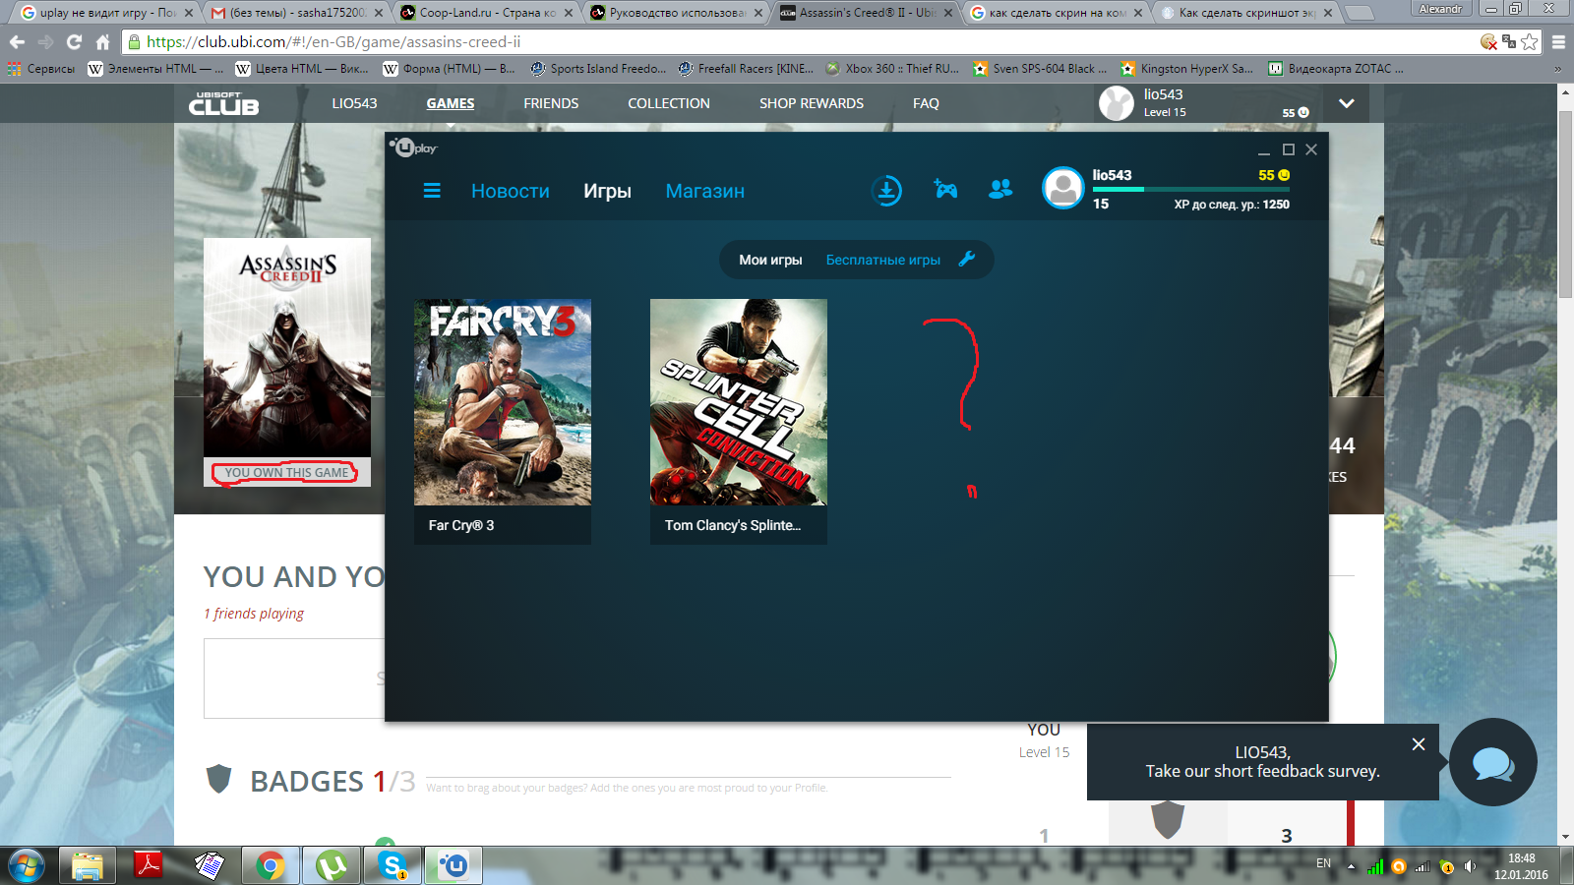Click Ubisoft Club logo

pyautogui.click(x=224, y=103)
